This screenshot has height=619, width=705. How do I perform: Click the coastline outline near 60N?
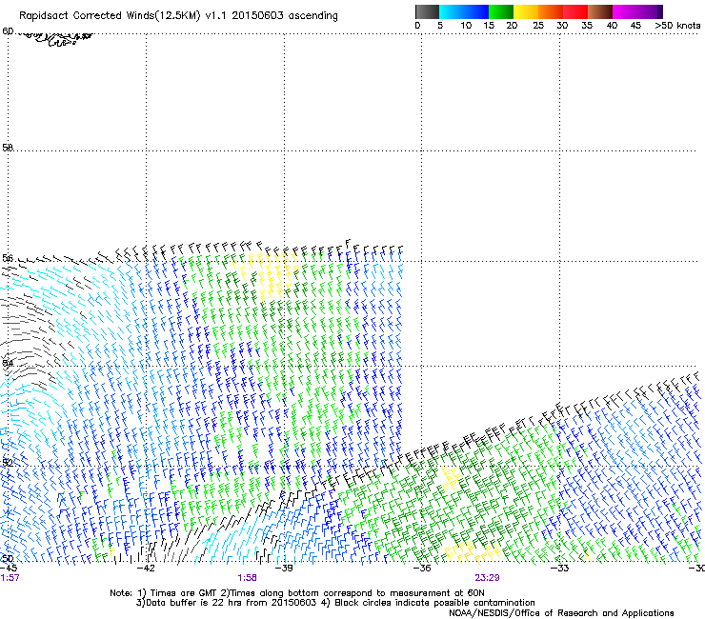[x=54, y=39]
